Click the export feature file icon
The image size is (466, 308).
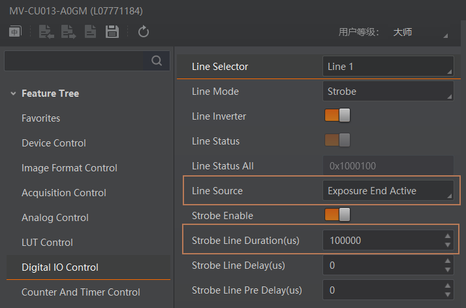click(69, 31)
